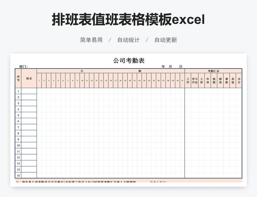Click row number 6 cell
The image size is (257, 197).
pos(18,121)
